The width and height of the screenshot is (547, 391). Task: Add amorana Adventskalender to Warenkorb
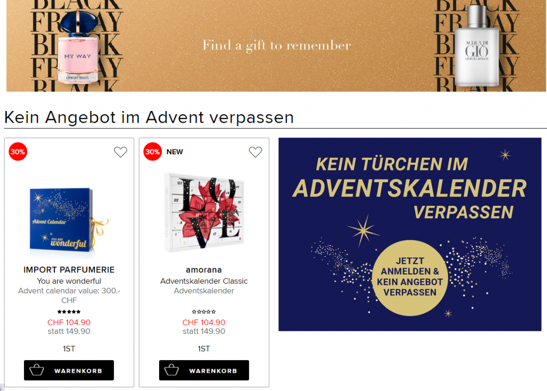(x=204, y=370)
